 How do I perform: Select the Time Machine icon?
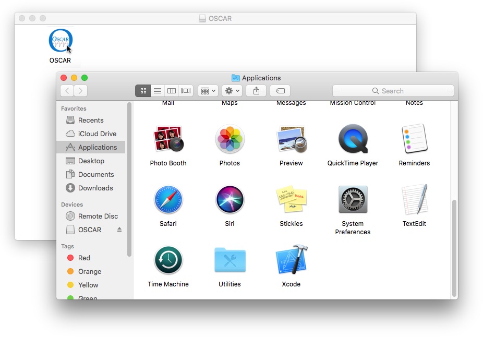pyautogui.click(x=168, y=260)
